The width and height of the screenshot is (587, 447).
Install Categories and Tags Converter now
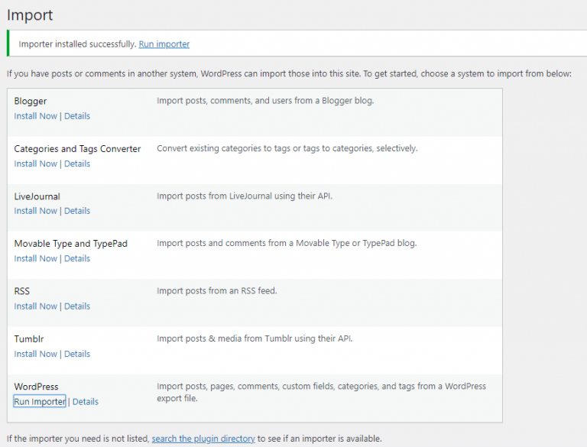pyautogui.click(x=36, y=164)
